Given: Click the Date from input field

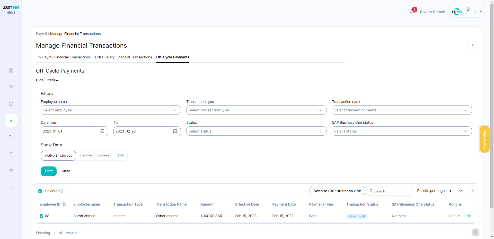Looking at the screenshot, I should [x=74, y=131].
